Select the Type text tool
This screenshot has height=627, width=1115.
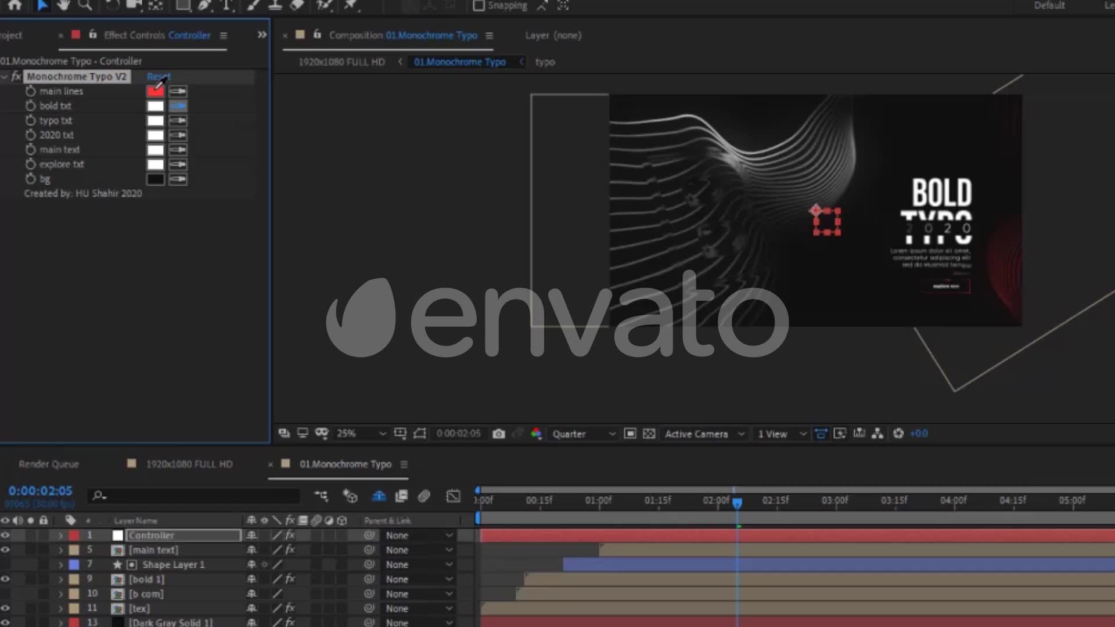pyautogui.click(x=227, y=5)
